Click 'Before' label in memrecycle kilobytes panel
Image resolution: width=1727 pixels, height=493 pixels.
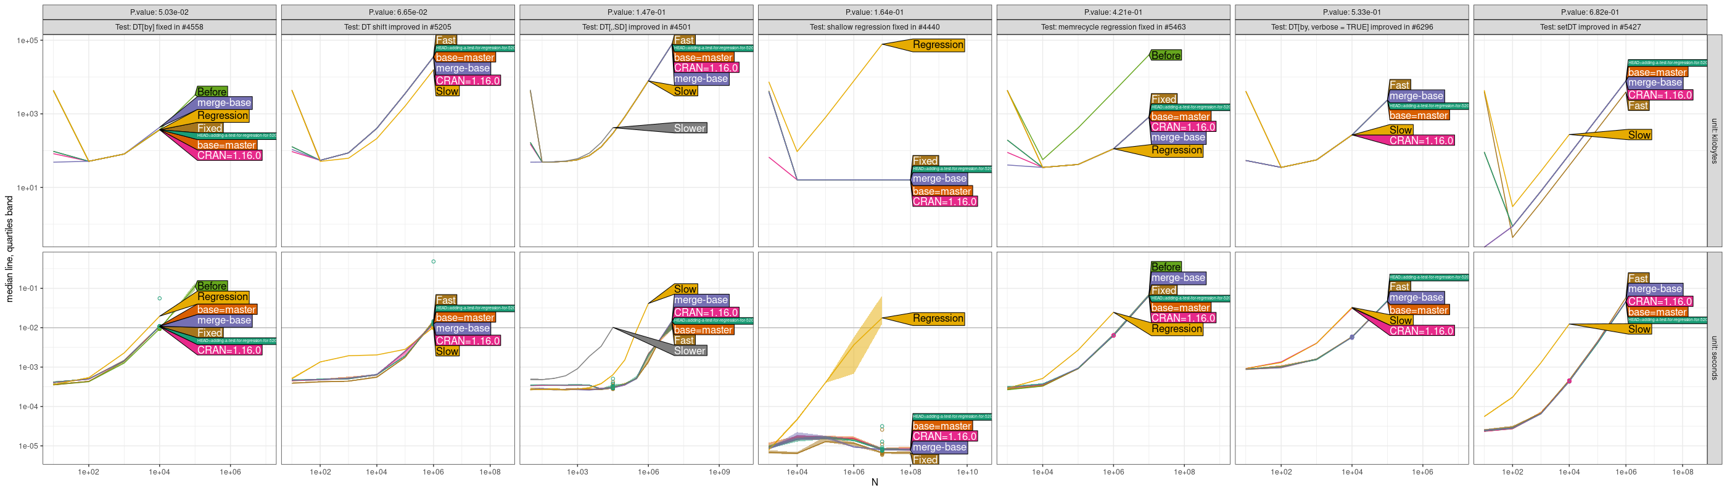pyautogui.click(x=1166, y=55)
